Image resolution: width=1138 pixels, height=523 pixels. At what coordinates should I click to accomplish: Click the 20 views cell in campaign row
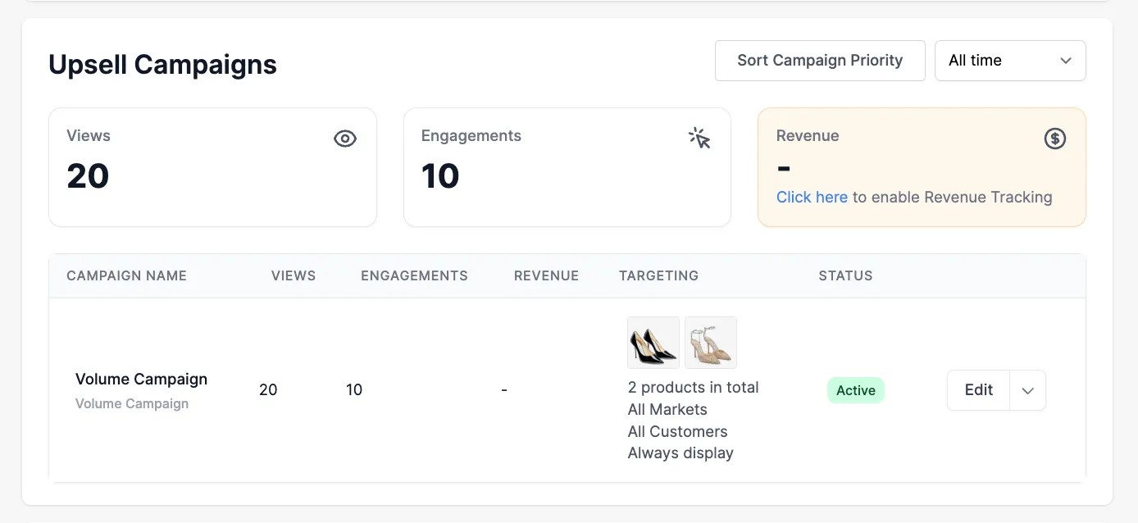coord(268,389)
